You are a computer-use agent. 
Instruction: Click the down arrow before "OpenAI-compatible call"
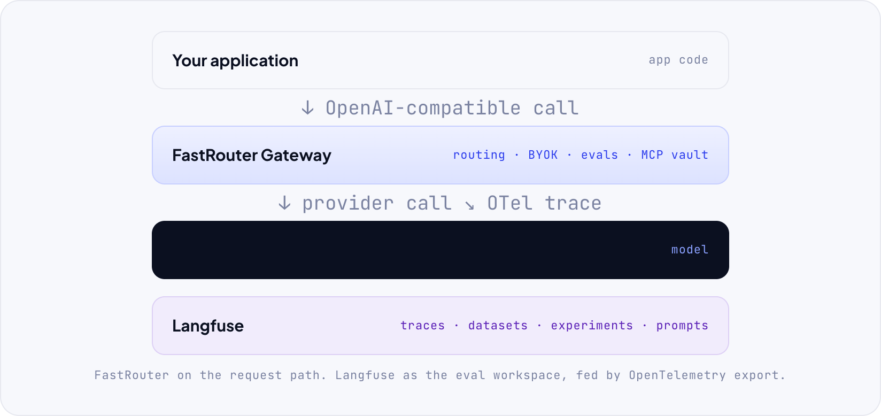coord(307,108)
